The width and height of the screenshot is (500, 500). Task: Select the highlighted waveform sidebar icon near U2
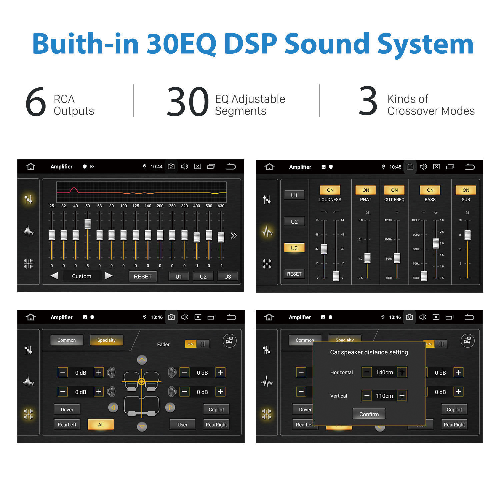267,231
